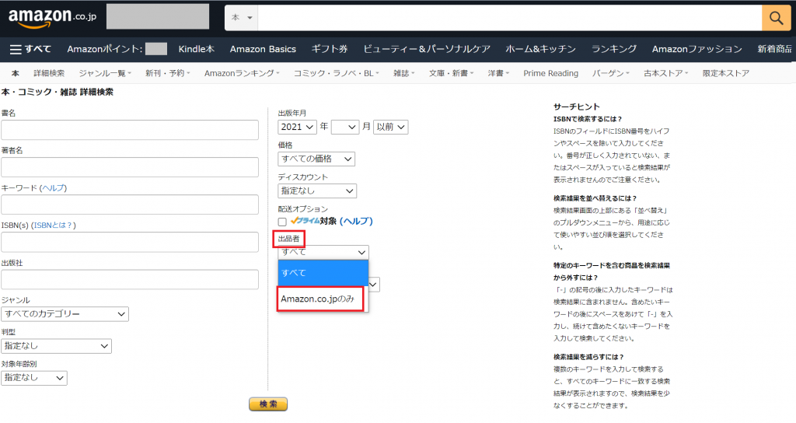Open 以前 date range dropdown
796x423 pixels.
click(390, 127)
